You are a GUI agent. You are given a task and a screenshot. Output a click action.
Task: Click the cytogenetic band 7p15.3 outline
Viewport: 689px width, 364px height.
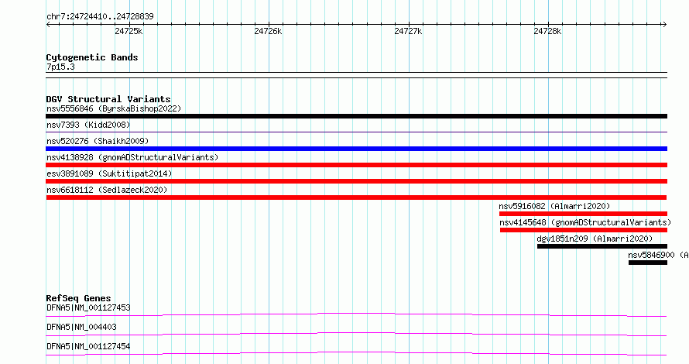point(356,75)
